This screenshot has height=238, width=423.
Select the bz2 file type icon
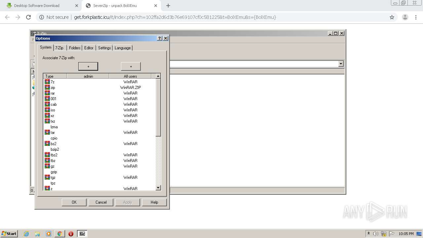(x=47, y=143)
